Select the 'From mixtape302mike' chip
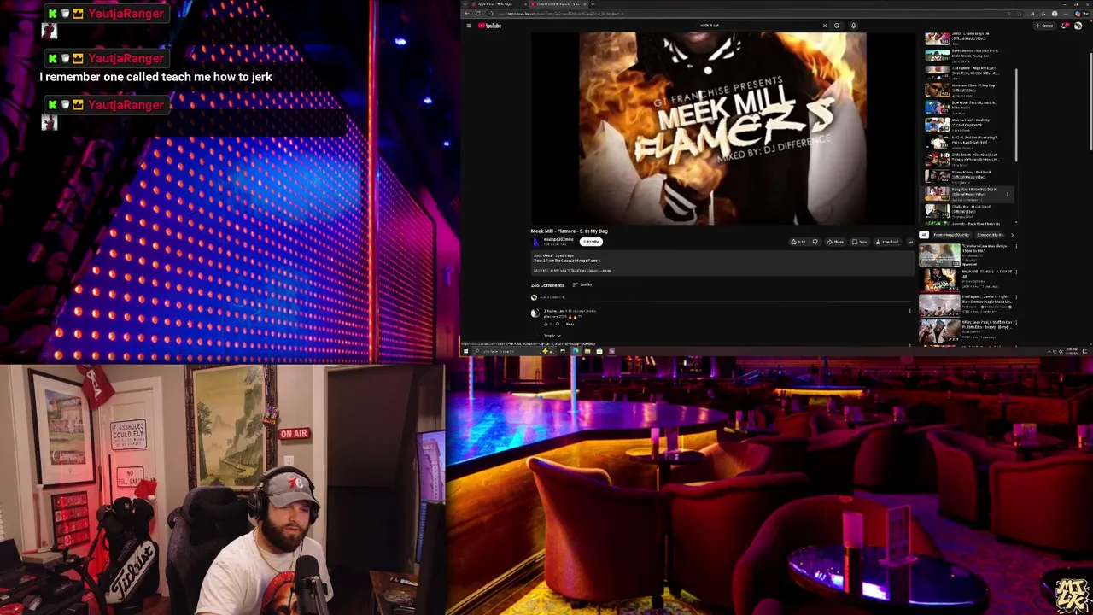 tap(951, 235)
